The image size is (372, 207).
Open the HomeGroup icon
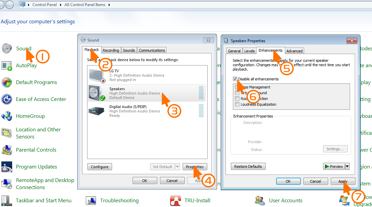pos(7,116)
